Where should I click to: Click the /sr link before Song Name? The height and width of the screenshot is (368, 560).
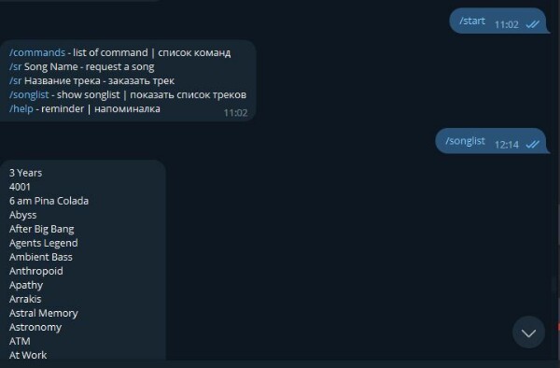(x=15, y=67)
